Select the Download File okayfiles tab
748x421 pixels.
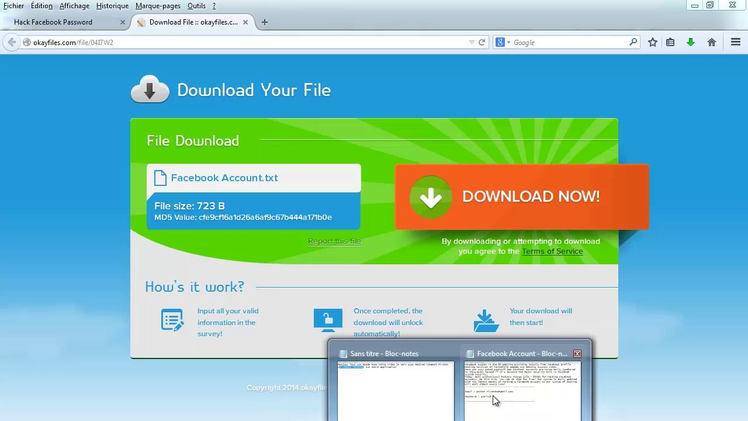coord(193,22)
